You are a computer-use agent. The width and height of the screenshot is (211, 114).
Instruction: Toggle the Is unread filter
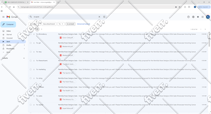point(70,24)
